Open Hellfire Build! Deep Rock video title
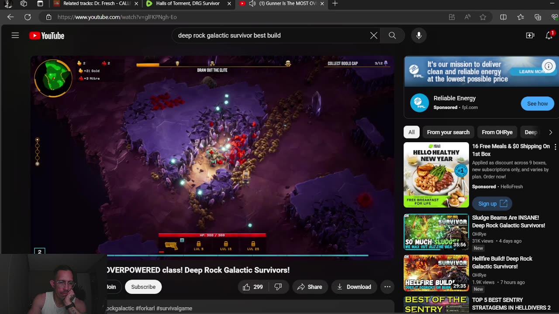 [x=502, y=263]
